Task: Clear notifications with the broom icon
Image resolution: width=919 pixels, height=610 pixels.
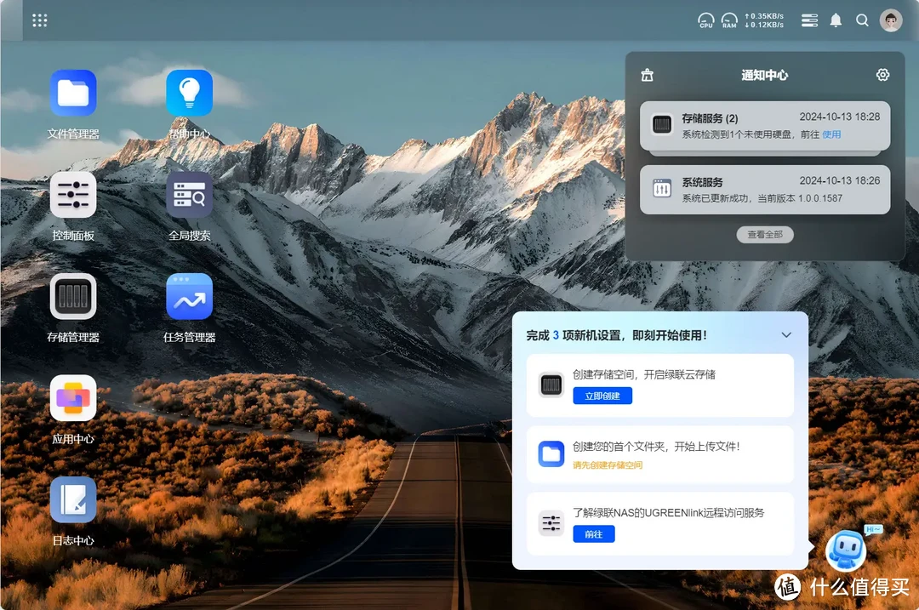Action: click(647, 75)
